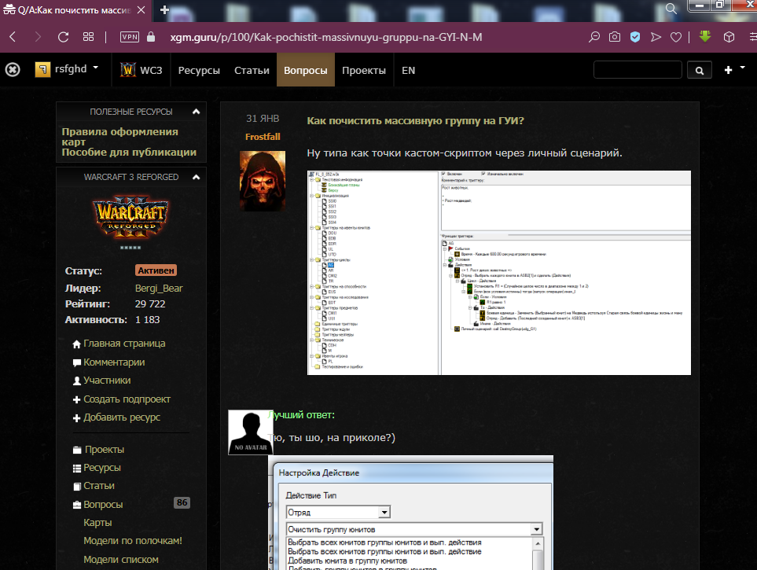Click the 86 questions count badge
The height and width of the screenshot is (570, 757).
(x=182, y=503)
